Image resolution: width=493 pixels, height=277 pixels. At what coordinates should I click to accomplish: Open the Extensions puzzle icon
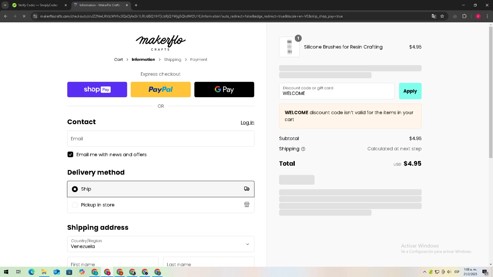pos(464,16)
